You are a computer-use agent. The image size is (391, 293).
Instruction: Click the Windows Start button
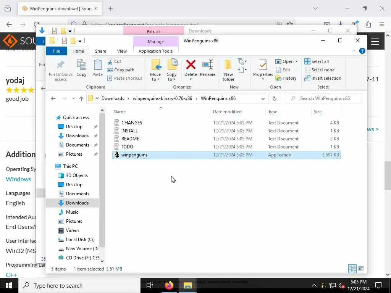pyautogui.click(x=9, y=285)
